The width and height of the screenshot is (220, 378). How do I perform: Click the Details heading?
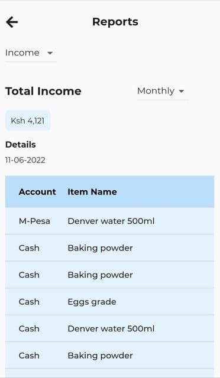21,145
